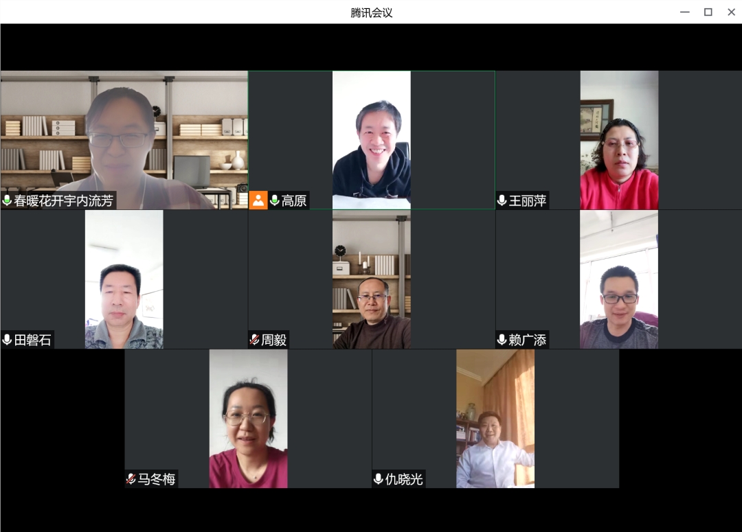Screen dimensions: 742x532
Task: Click the orange host icon next to 高原
Action: point(258,200)
